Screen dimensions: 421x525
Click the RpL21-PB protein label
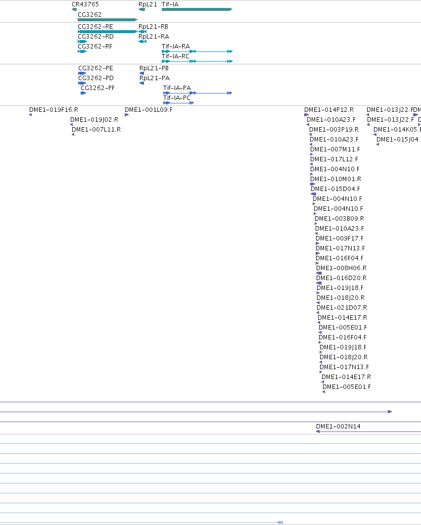154,68
